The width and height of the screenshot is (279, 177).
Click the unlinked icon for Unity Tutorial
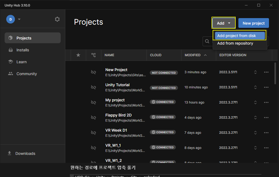(93, 87)
